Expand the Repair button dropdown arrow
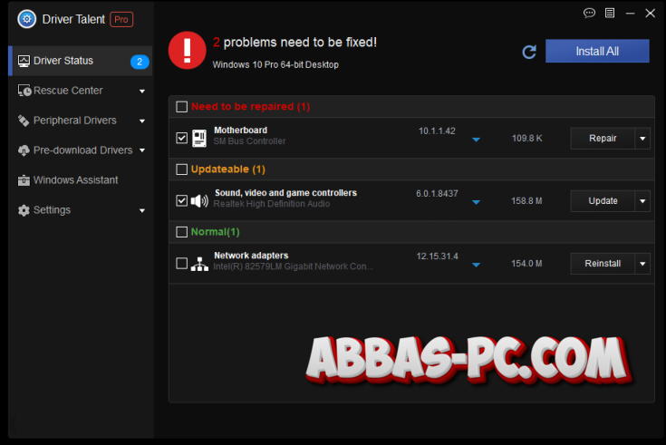666x445 pixels. tap(642, 139)
